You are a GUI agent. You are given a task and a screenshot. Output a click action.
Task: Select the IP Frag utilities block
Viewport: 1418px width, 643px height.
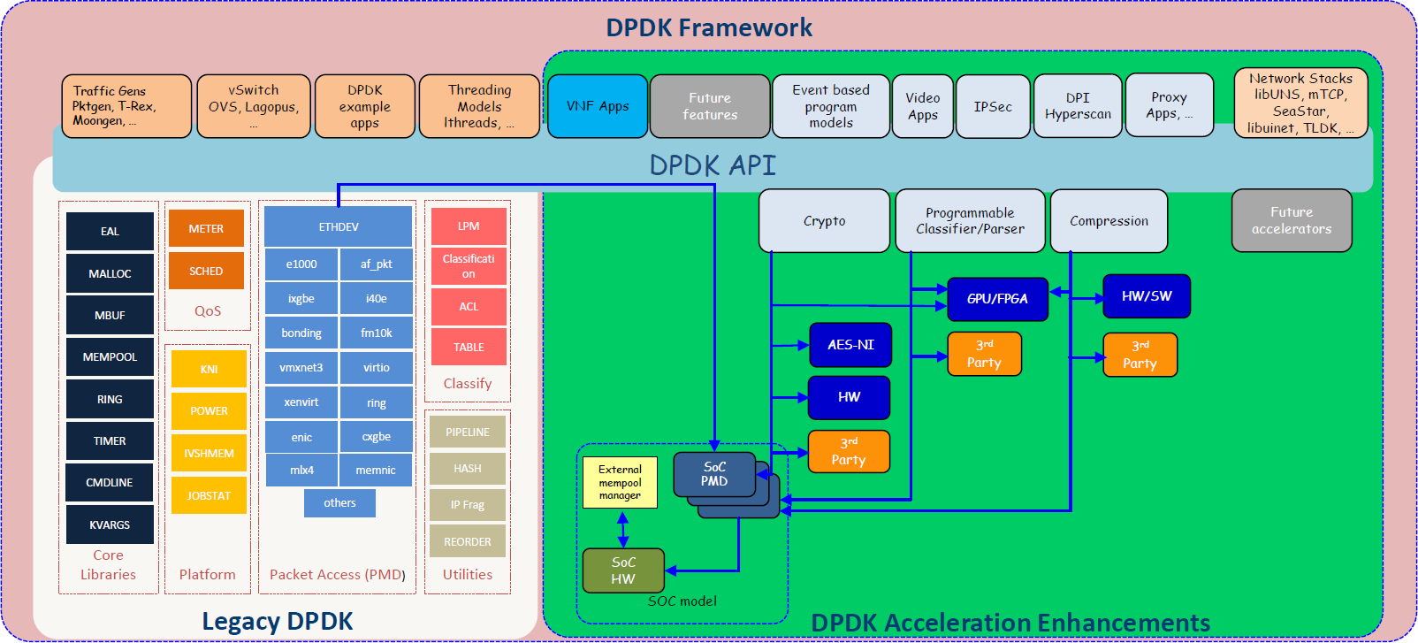pos(468,505)
